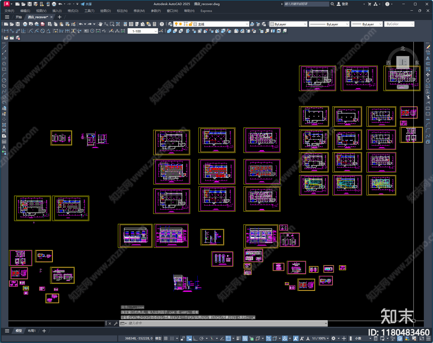Toggle clean screen in status bar
Viewport: 433px width, 343px height.
pyautogui.click(x=422, y=338)
